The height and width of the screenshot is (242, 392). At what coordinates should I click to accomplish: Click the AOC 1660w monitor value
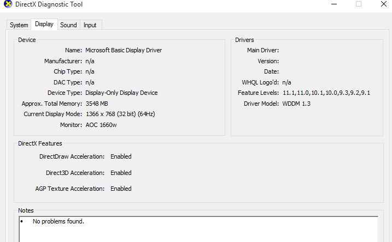pos(101,125)
